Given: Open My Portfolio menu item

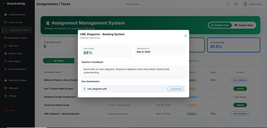Looking at the screenshot, I should 14,61.
